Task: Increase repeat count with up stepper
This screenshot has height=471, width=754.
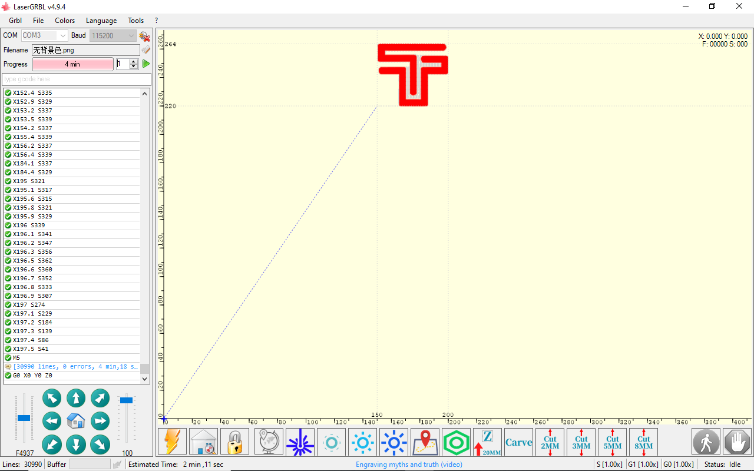Action: click(134, 61)
